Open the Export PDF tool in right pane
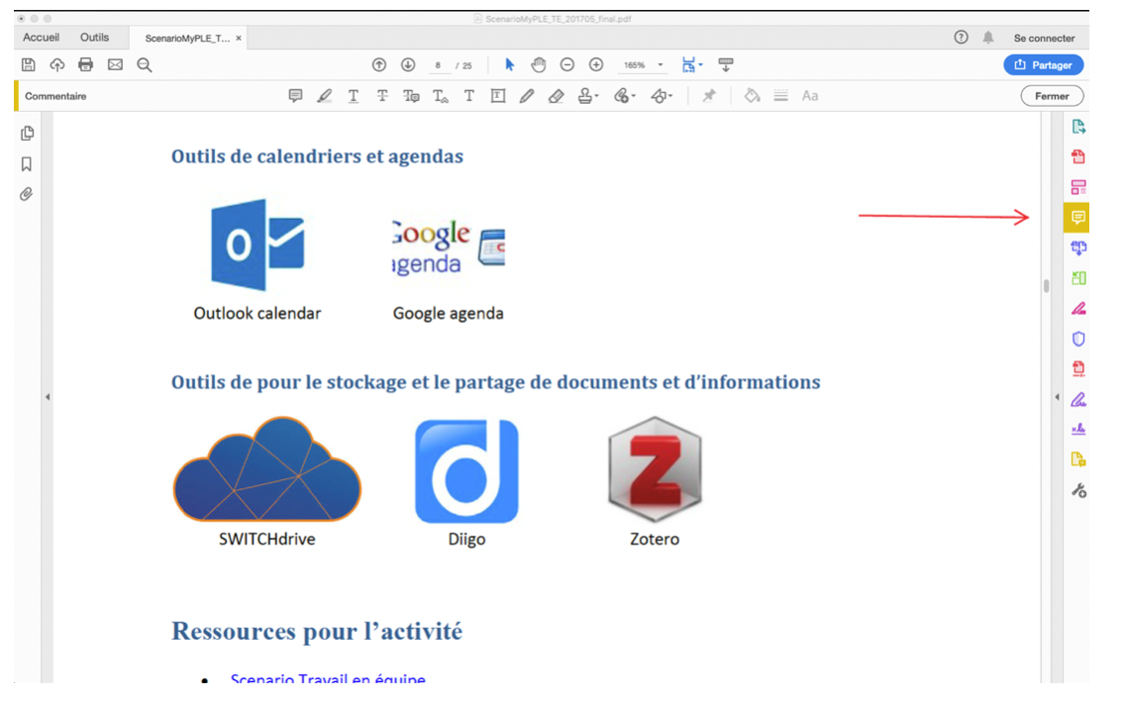Image resolution: width=1125 pixels, height=703 pixels. [x=1078, y=127]
